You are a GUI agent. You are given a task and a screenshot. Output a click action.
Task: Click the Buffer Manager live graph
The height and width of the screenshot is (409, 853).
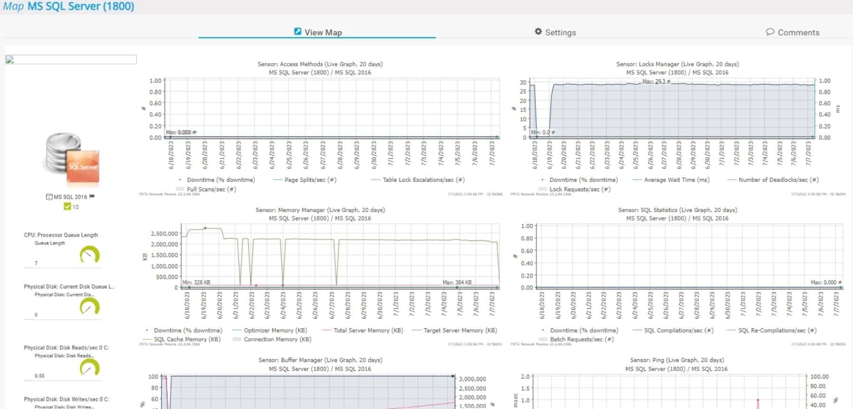pos(320,382)
